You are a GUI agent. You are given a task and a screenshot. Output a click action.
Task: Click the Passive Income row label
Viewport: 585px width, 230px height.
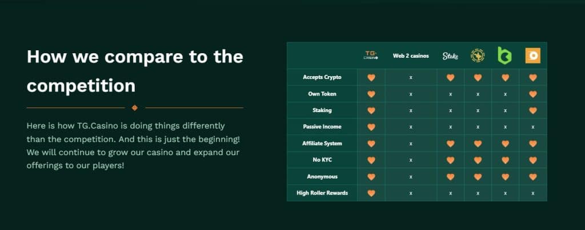click(x=322, y=126)
